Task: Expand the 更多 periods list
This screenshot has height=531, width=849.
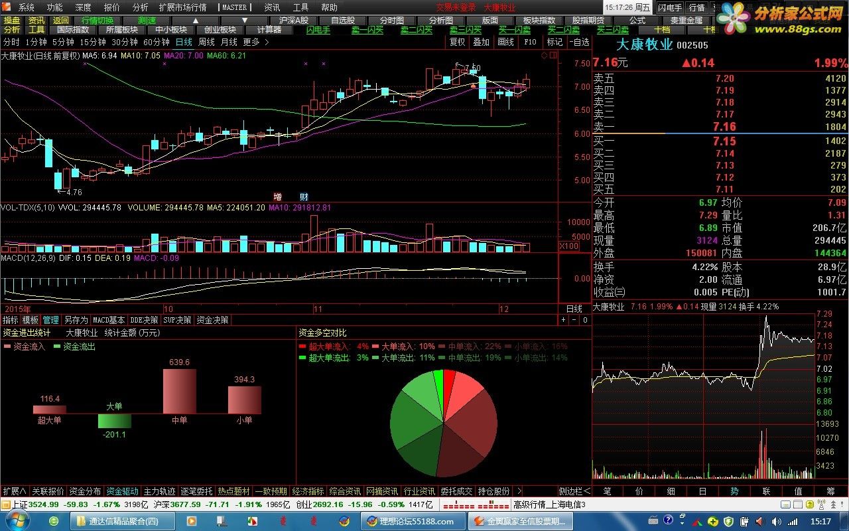Action: pos(255,42)
